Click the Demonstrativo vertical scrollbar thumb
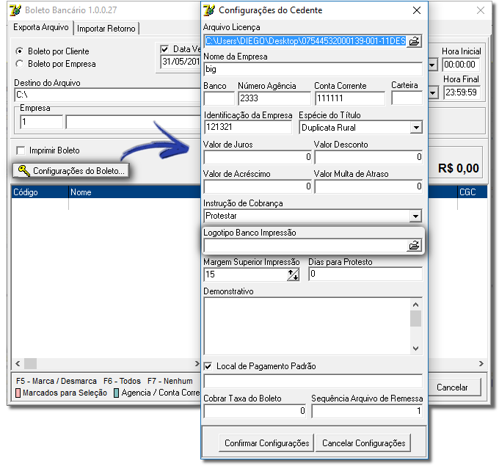The width and height of the screenshot is (499, 466). coord(415,318)
